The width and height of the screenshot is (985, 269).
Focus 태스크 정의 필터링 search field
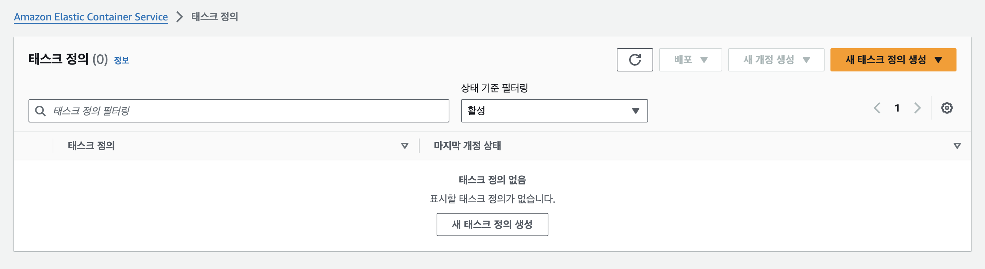tap(245, 111)
